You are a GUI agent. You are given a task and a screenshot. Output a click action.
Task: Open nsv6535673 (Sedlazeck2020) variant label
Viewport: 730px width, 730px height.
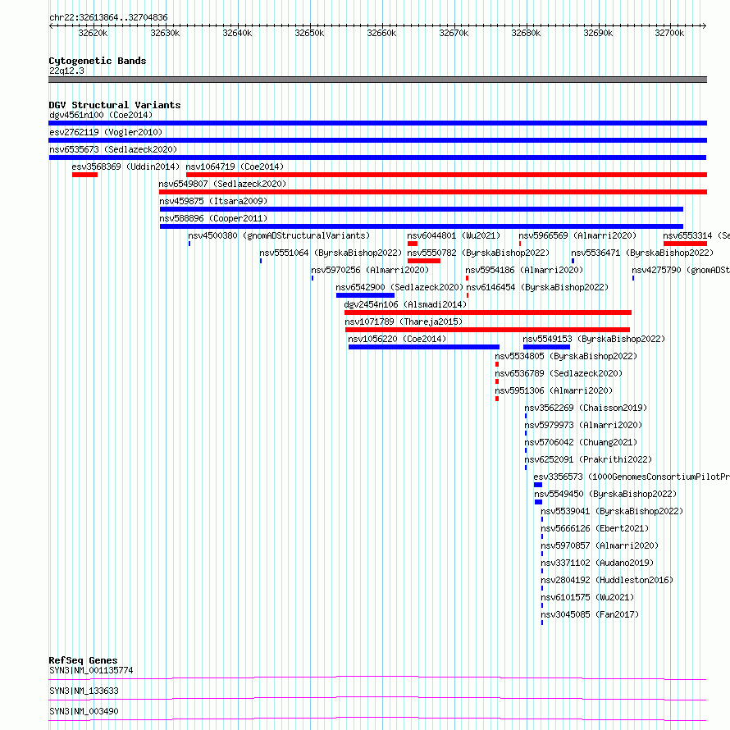point(113,149)
